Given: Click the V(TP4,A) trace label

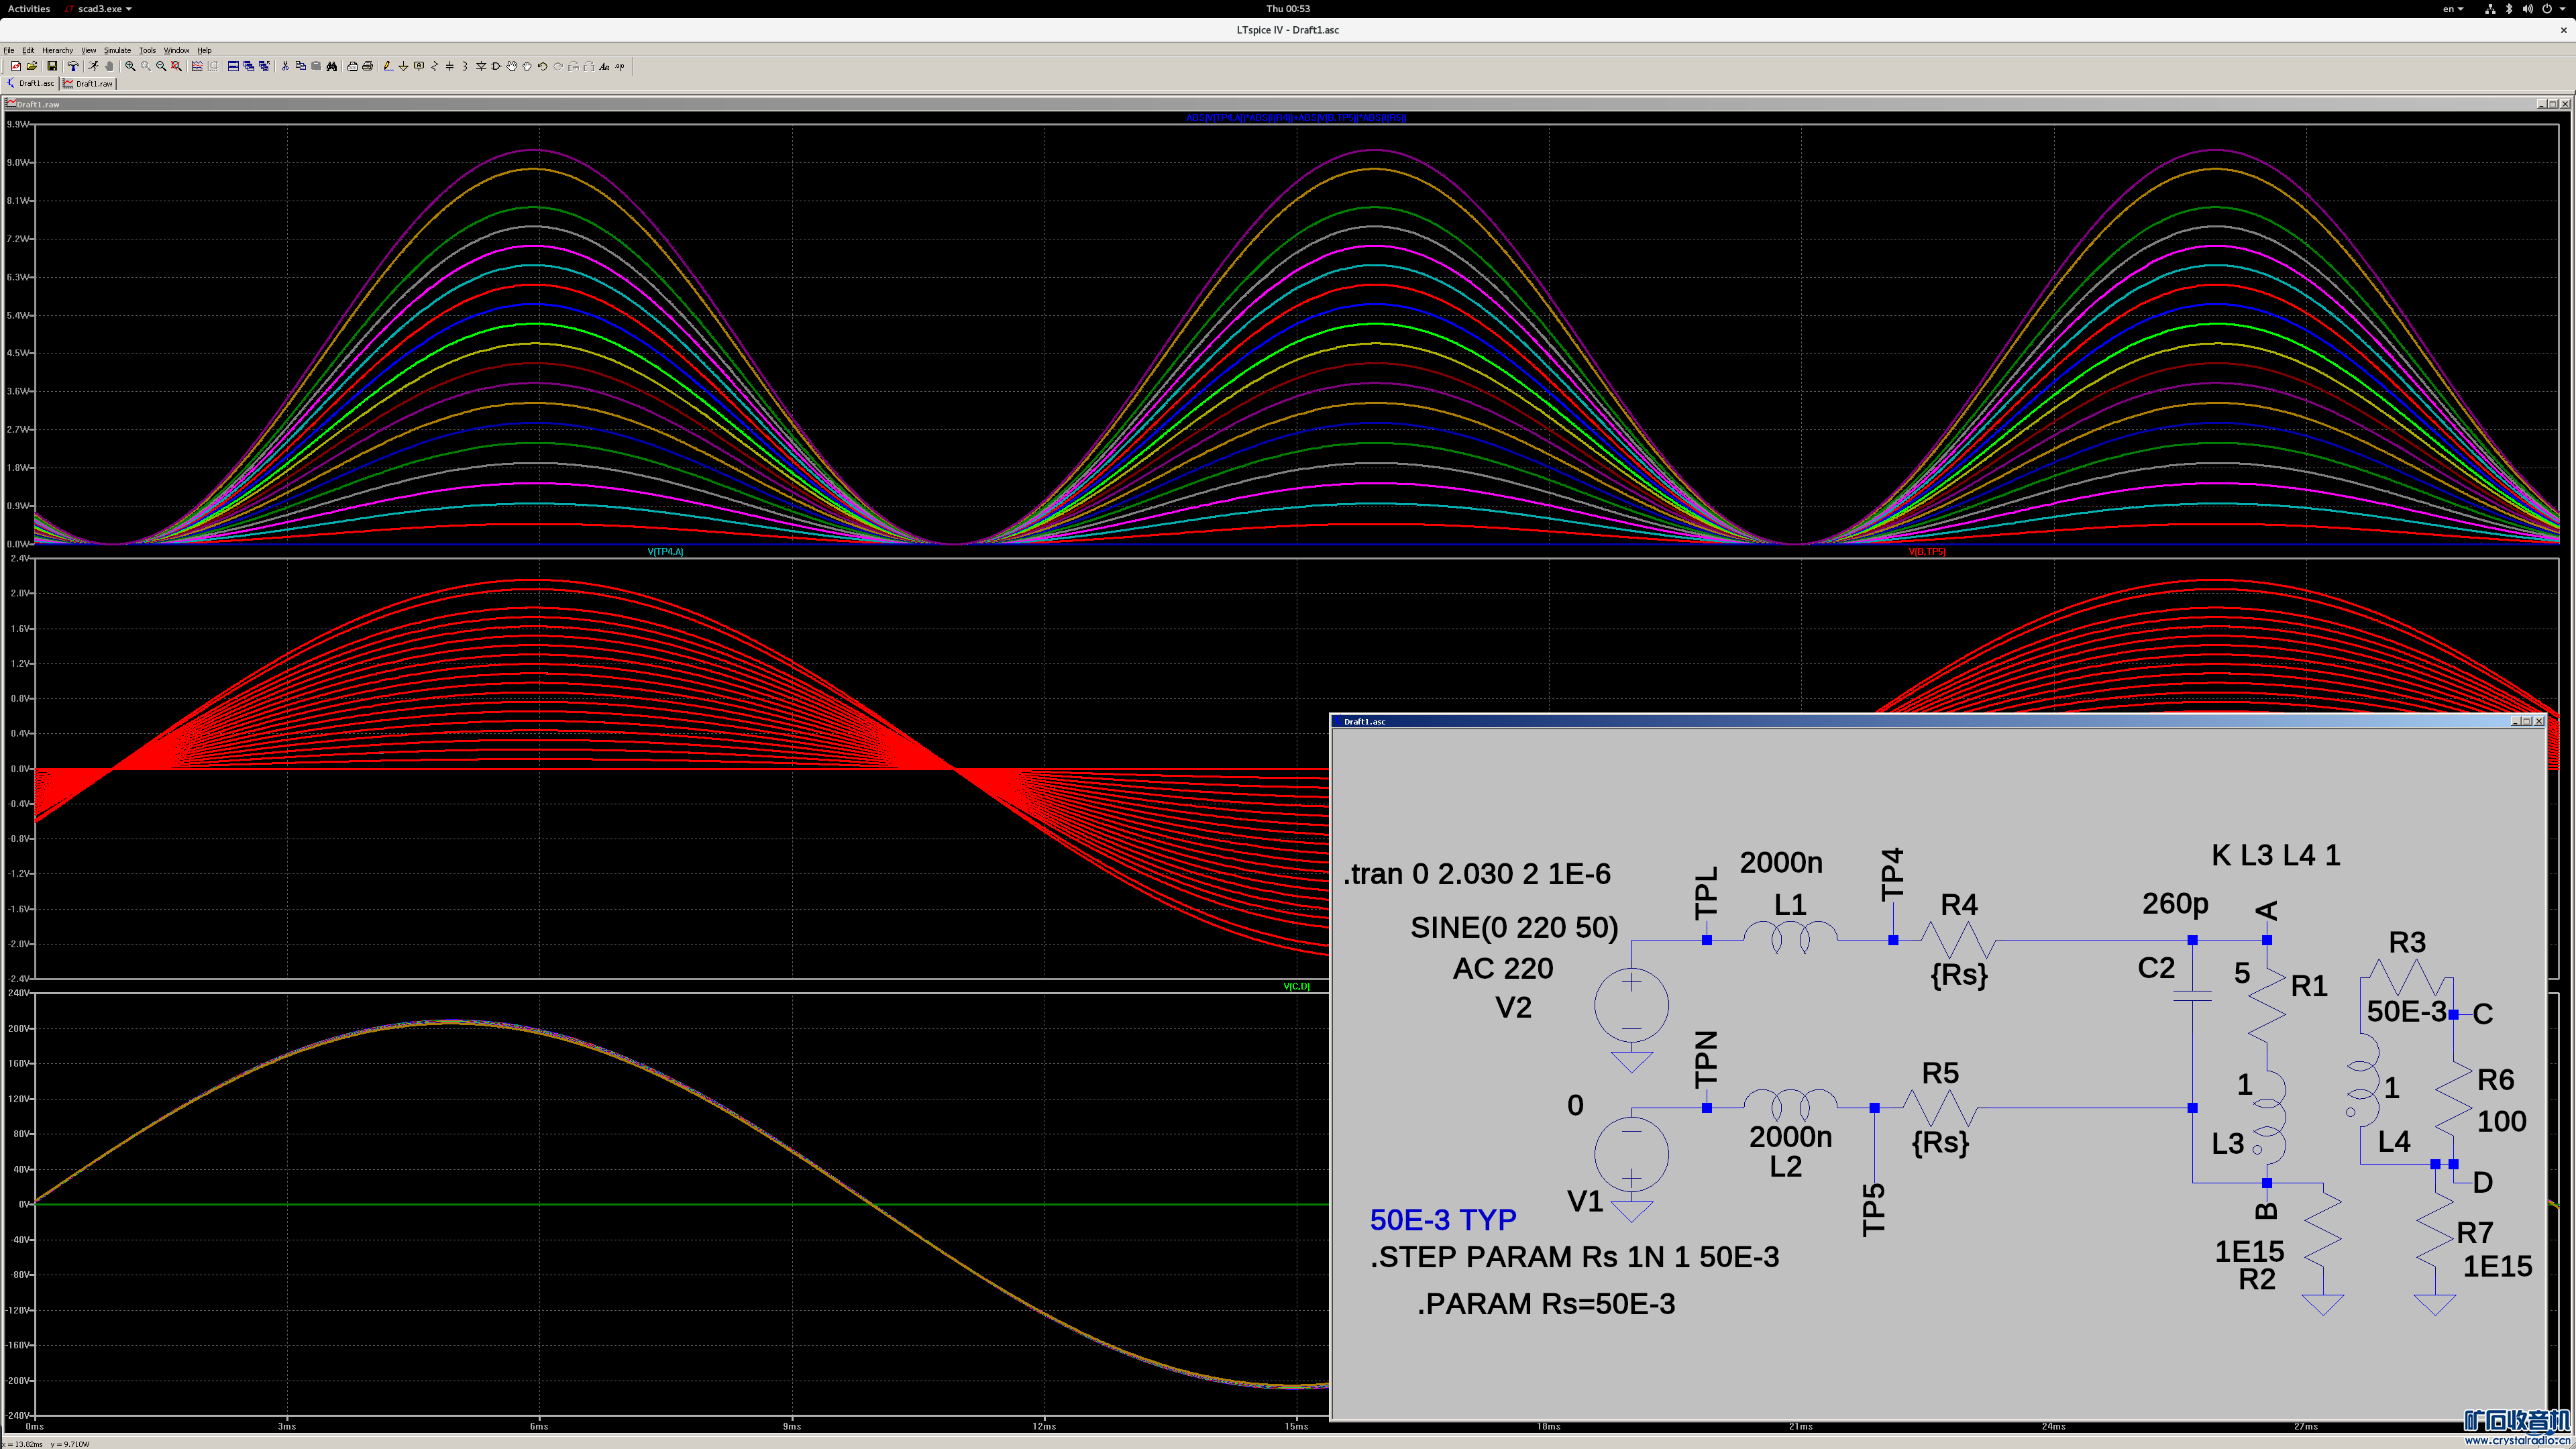Looking at the screenshot, I should 665,552.
